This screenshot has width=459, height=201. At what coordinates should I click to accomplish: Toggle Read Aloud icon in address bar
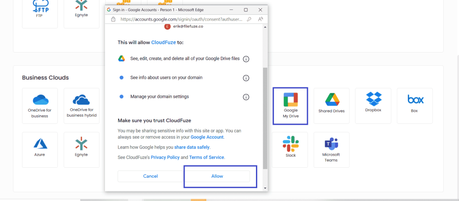[x=260, y=19]
